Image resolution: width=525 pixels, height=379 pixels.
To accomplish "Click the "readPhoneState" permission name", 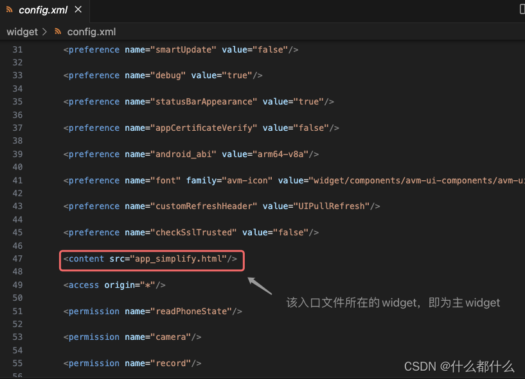I will pos(191,312).
